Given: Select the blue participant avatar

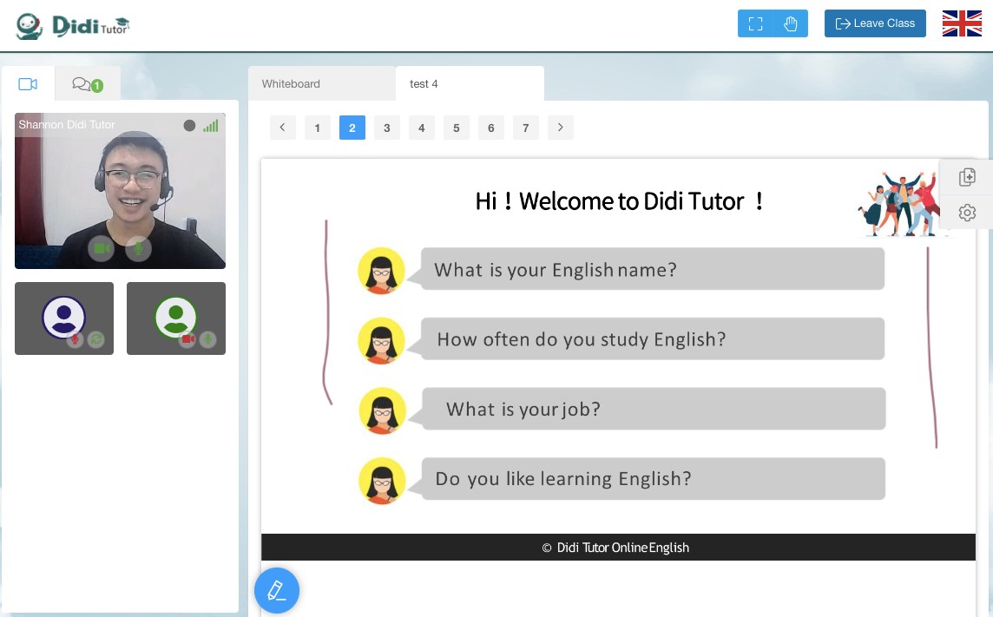Looking at the screenshot, I should coord(64,317).
